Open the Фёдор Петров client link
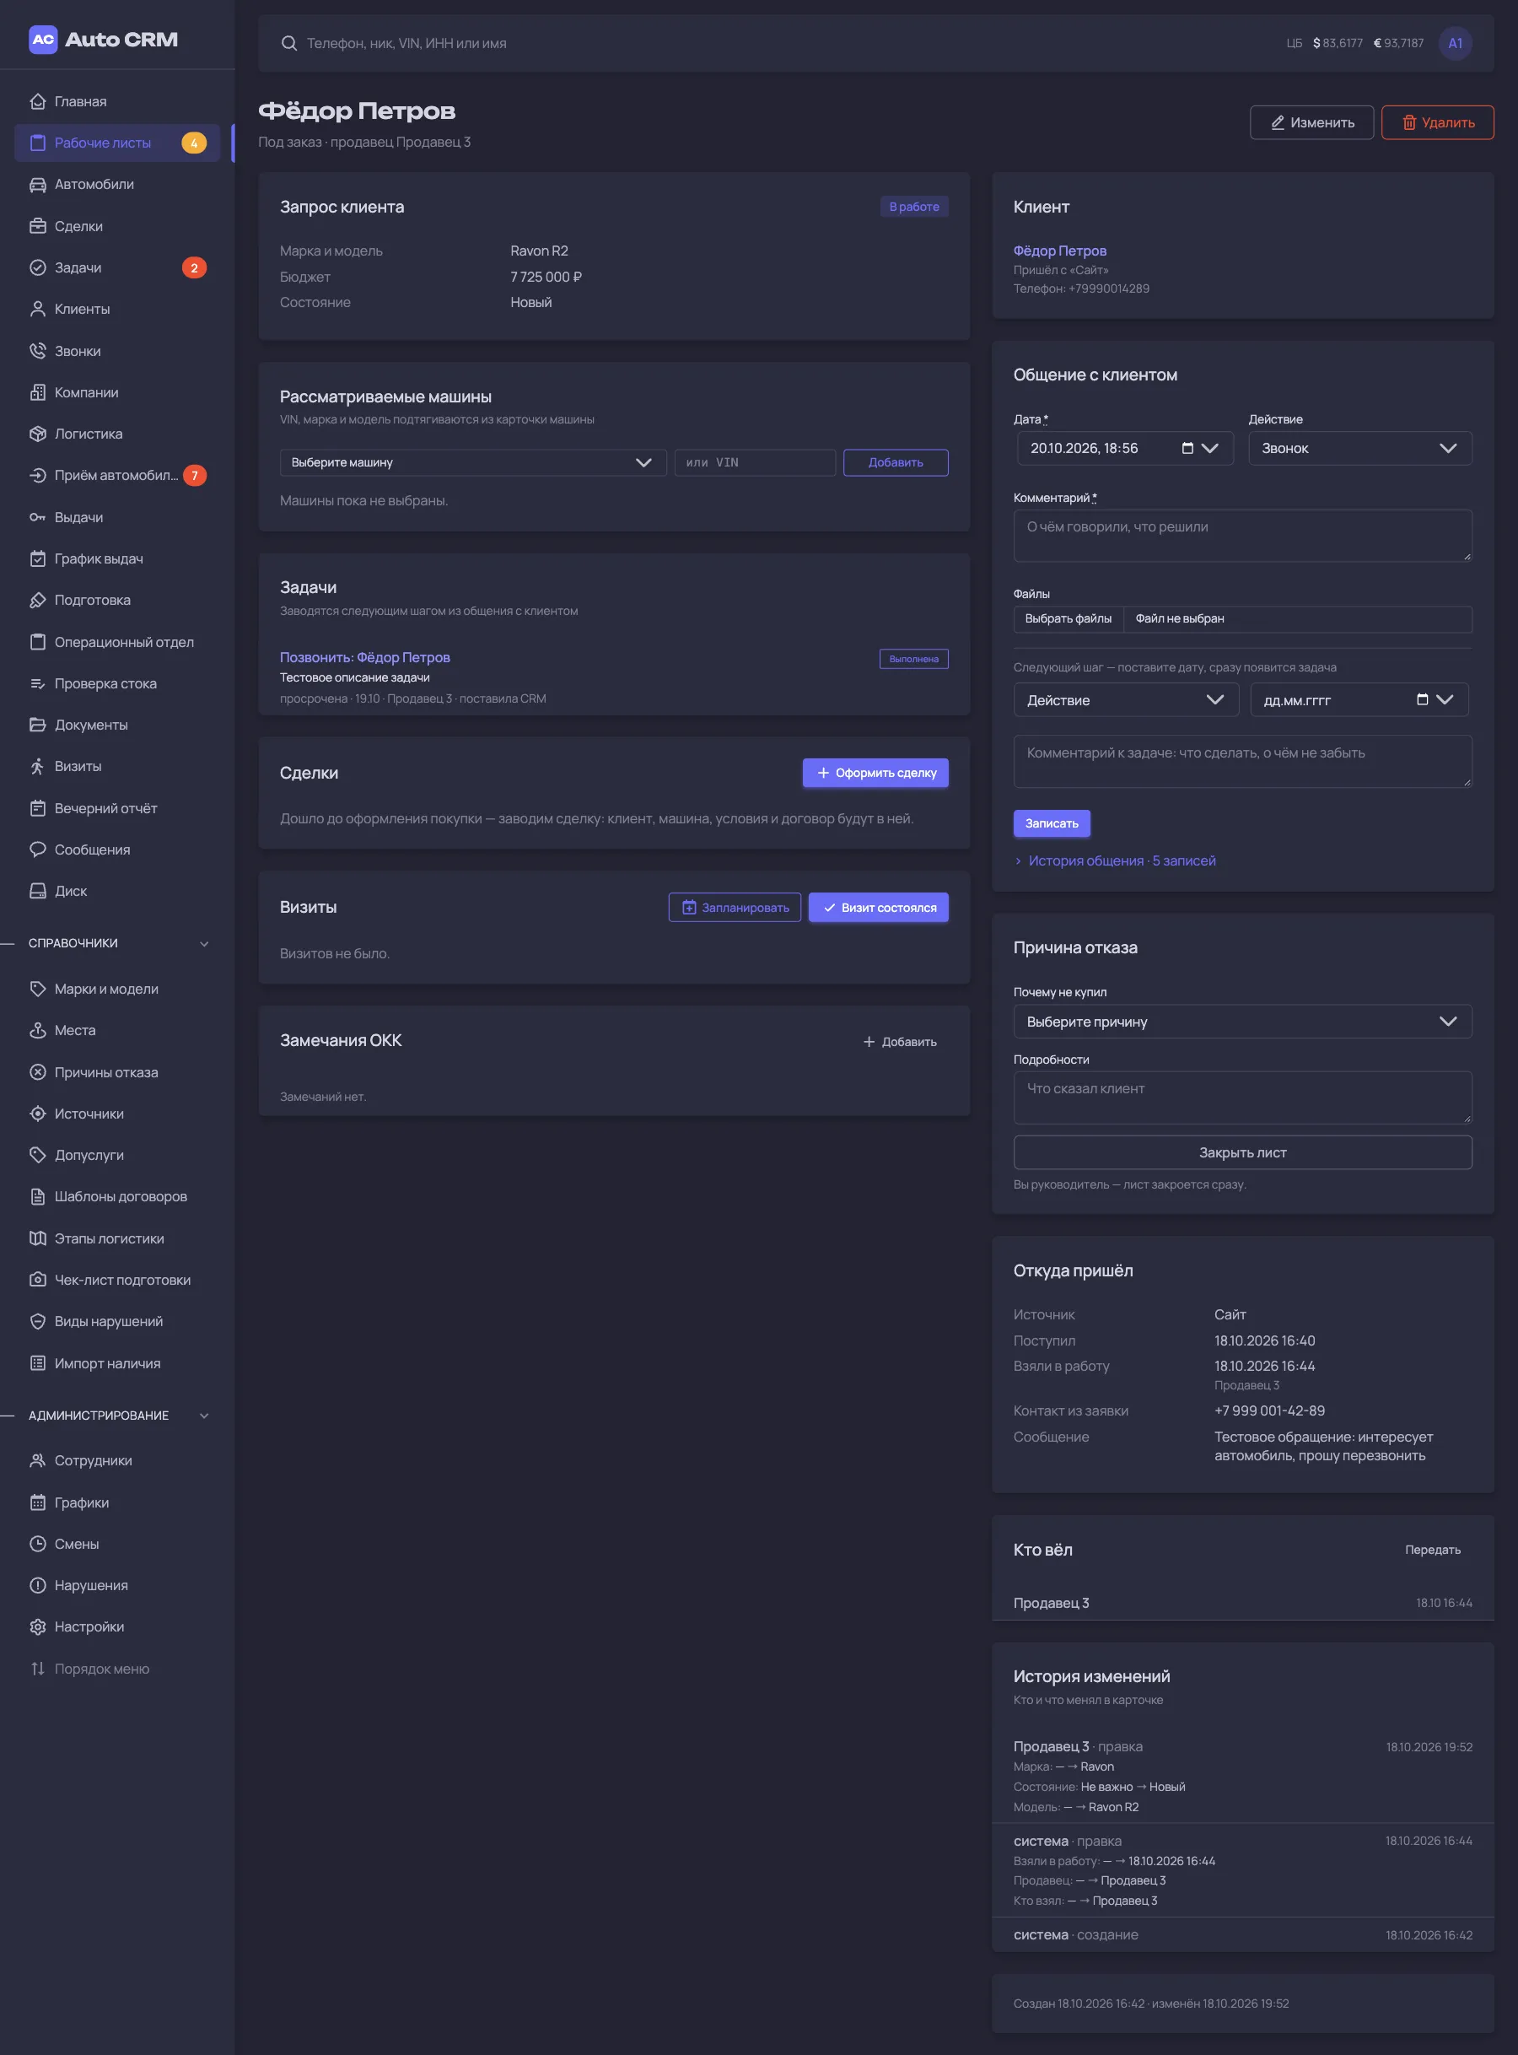 (1058, 251)
